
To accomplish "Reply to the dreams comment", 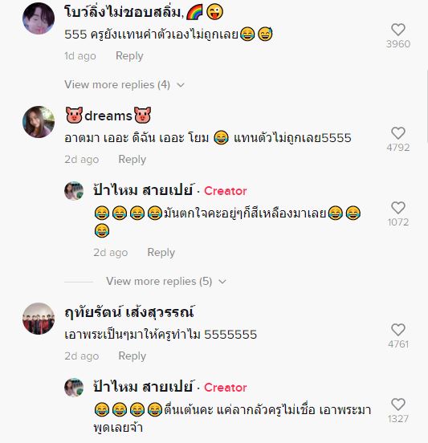I will tap(132, 159).
